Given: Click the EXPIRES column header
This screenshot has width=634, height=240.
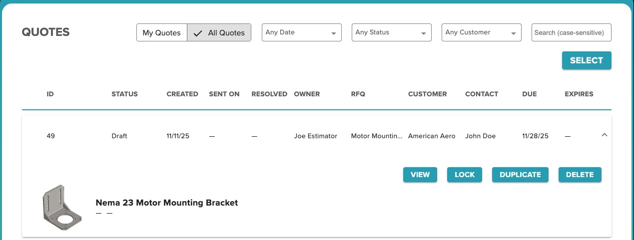Looking at the screenshot, I should (579, 94).
